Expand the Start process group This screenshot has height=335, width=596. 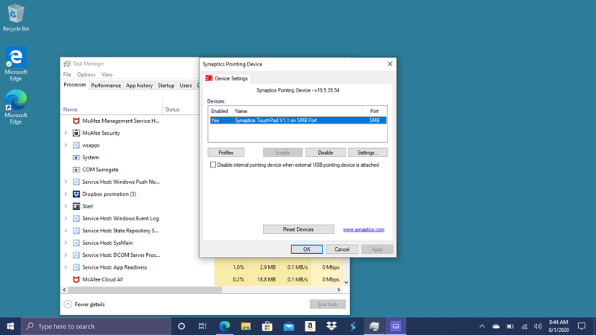[66, 206]
